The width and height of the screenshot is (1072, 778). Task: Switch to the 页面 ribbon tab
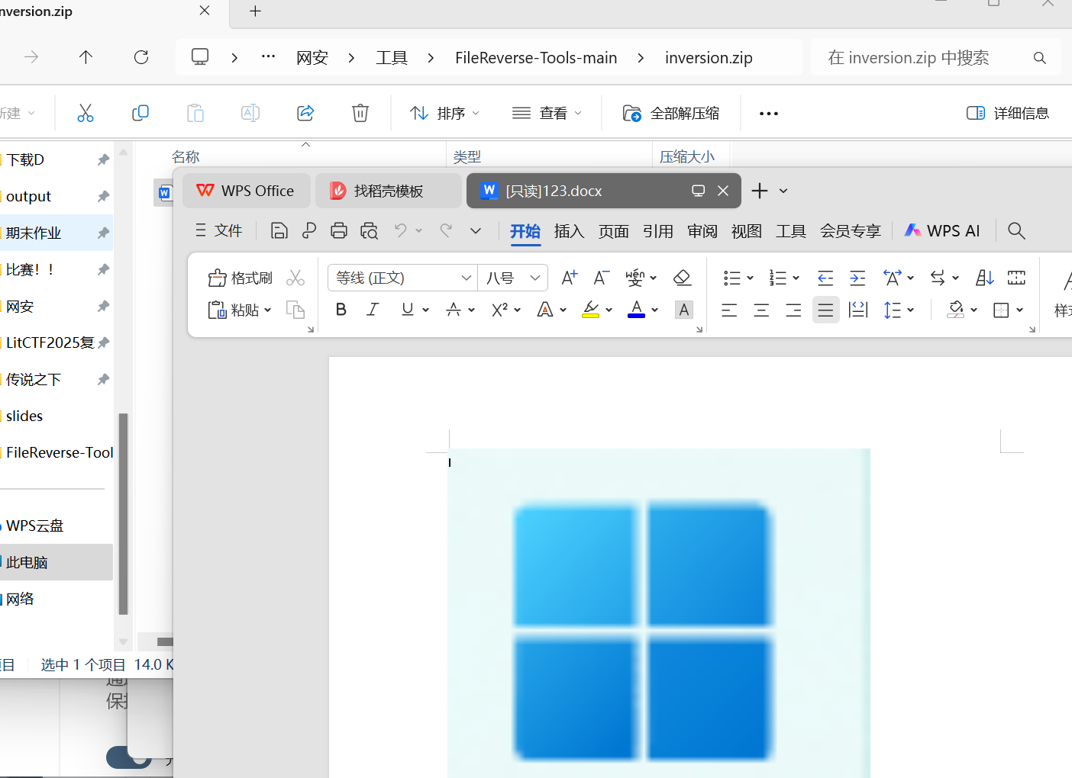point(613,231)
